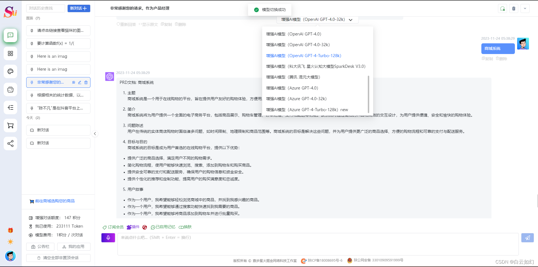Toggle the 已启用记忆 memory option

click(163, 227)
